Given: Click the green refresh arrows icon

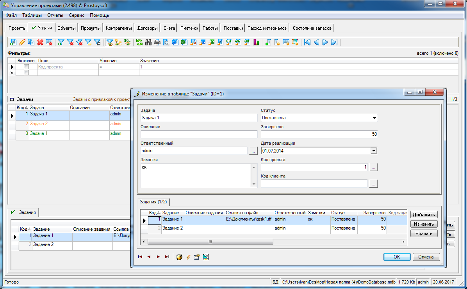Looking at the screenshot, I should tap(139, 42).
